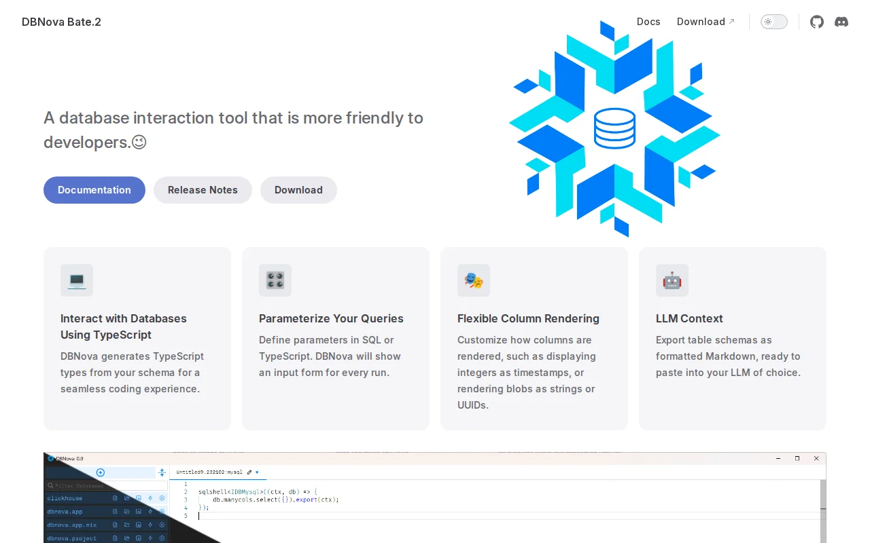Select the heading "Parameterize Your Queries"
870x543 pixels.
point(331,318)
